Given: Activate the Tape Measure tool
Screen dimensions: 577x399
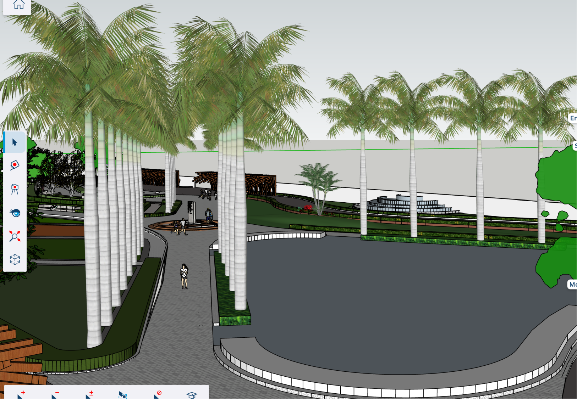Looking at the screenshot, I should [15, 165].
